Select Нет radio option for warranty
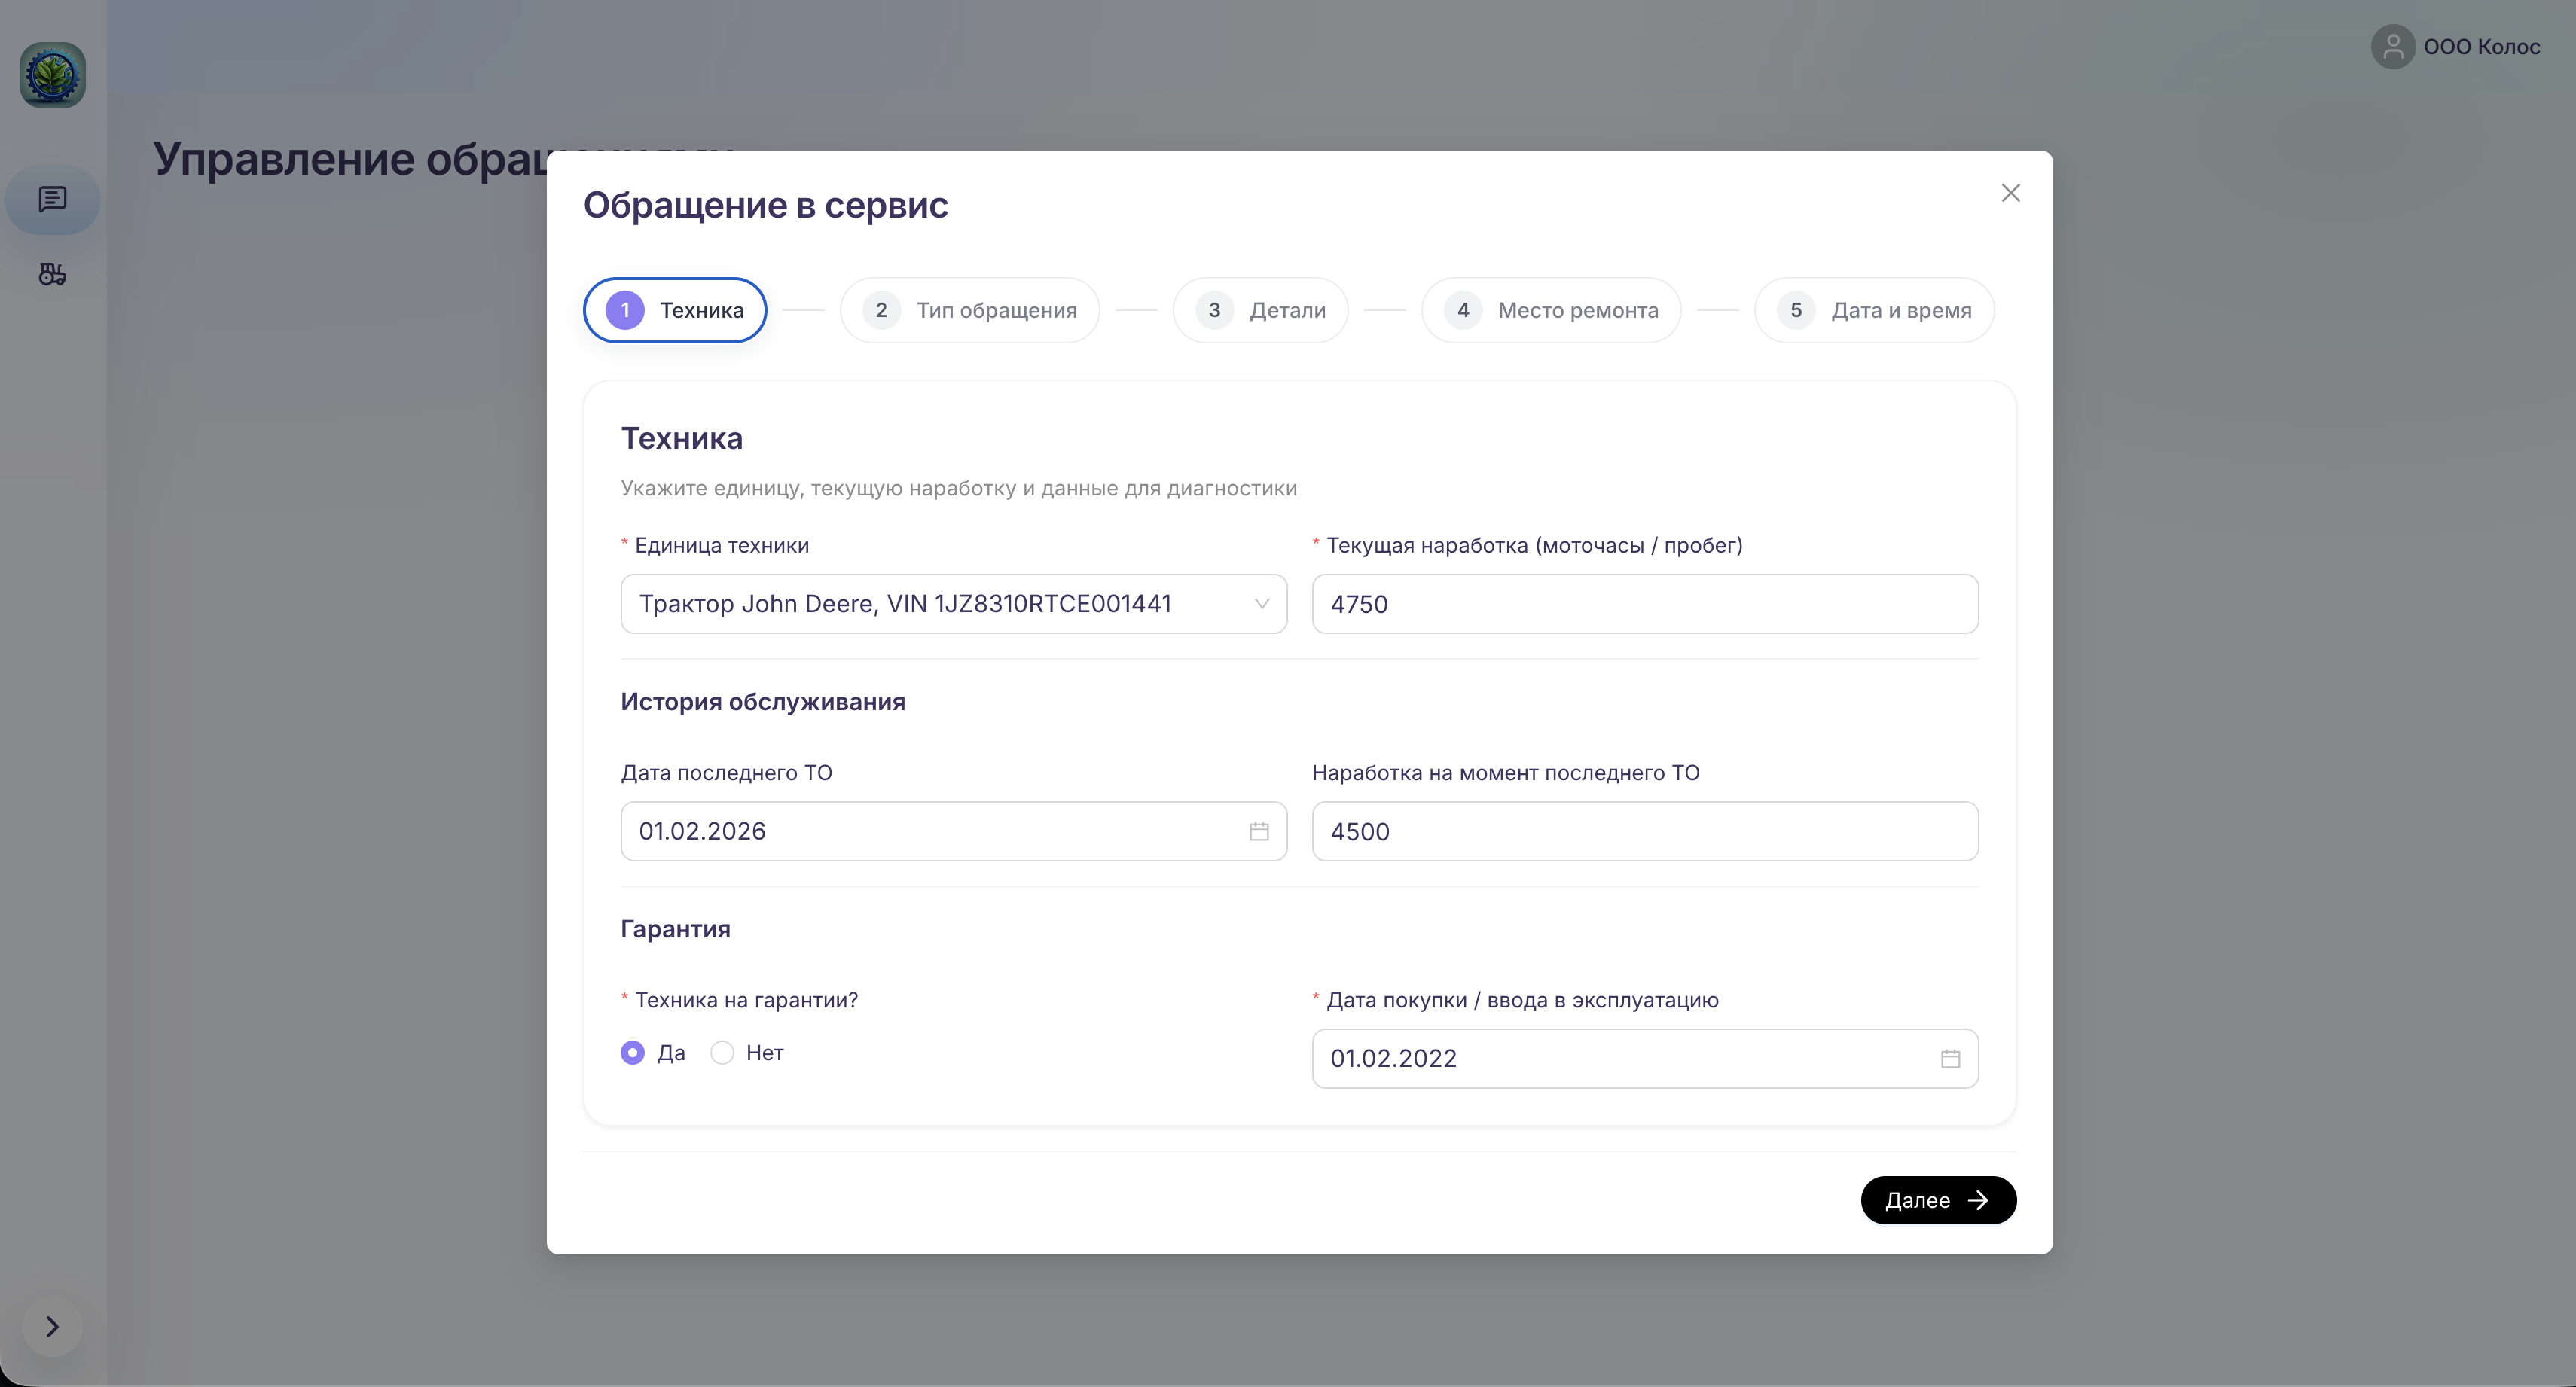Image resolution: width=2576 pixels, height=1387 pixels. [x=722, y=1052]
